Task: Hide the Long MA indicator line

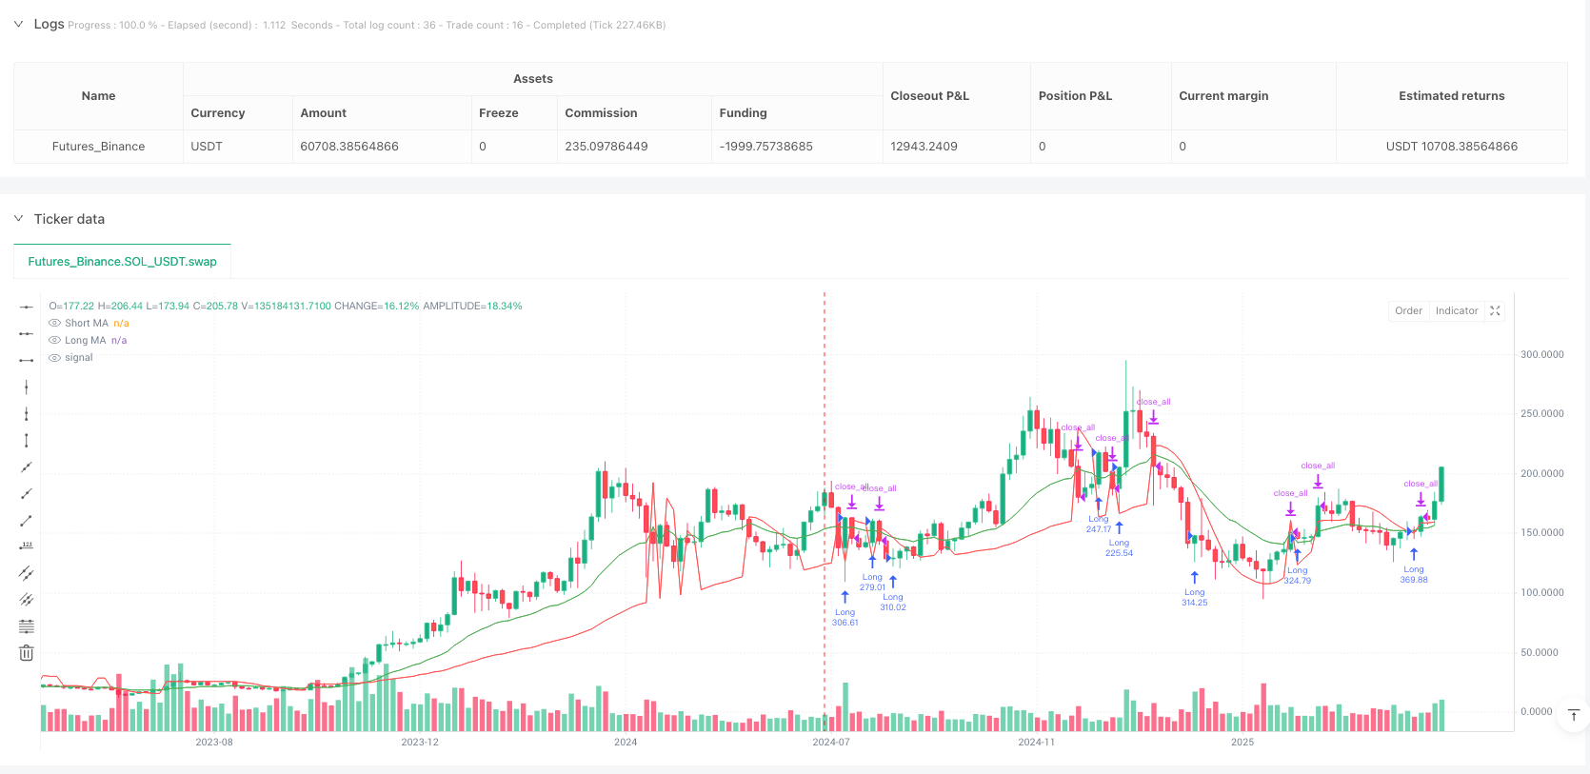Action: [54, 341]
